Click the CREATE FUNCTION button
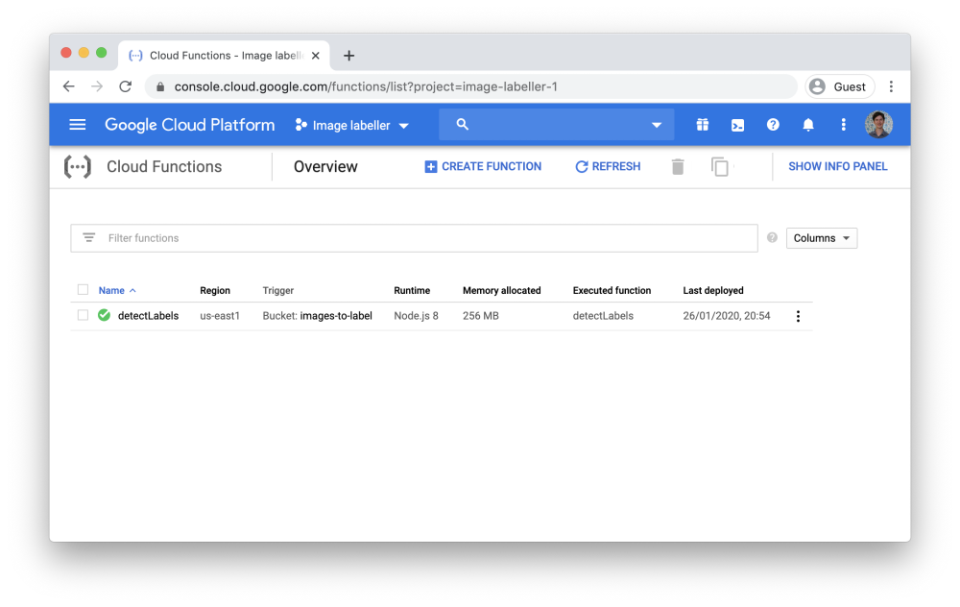Screen dimensions: 960x607 483,167
